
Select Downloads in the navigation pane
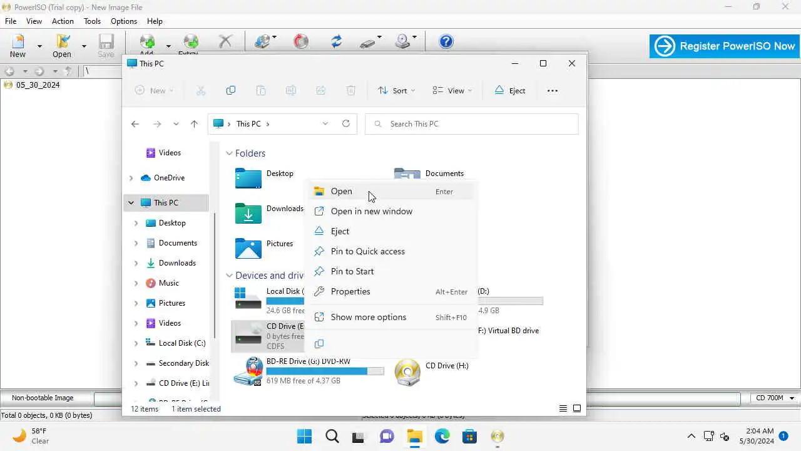pyautogui.click(x=177, y=263)
